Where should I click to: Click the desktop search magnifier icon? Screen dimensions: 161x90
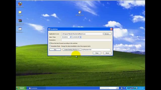pyautogui.click(x=117, y=88)
